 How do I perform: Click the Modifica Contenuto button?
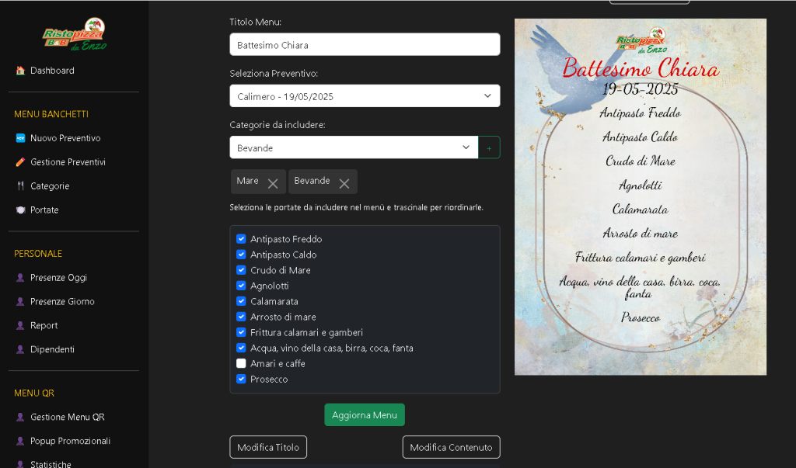(451, 447)
